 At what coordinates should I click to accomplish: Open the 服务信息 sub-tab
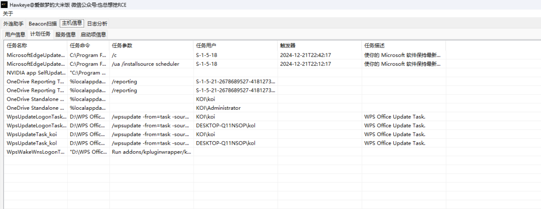pos(66,34)
